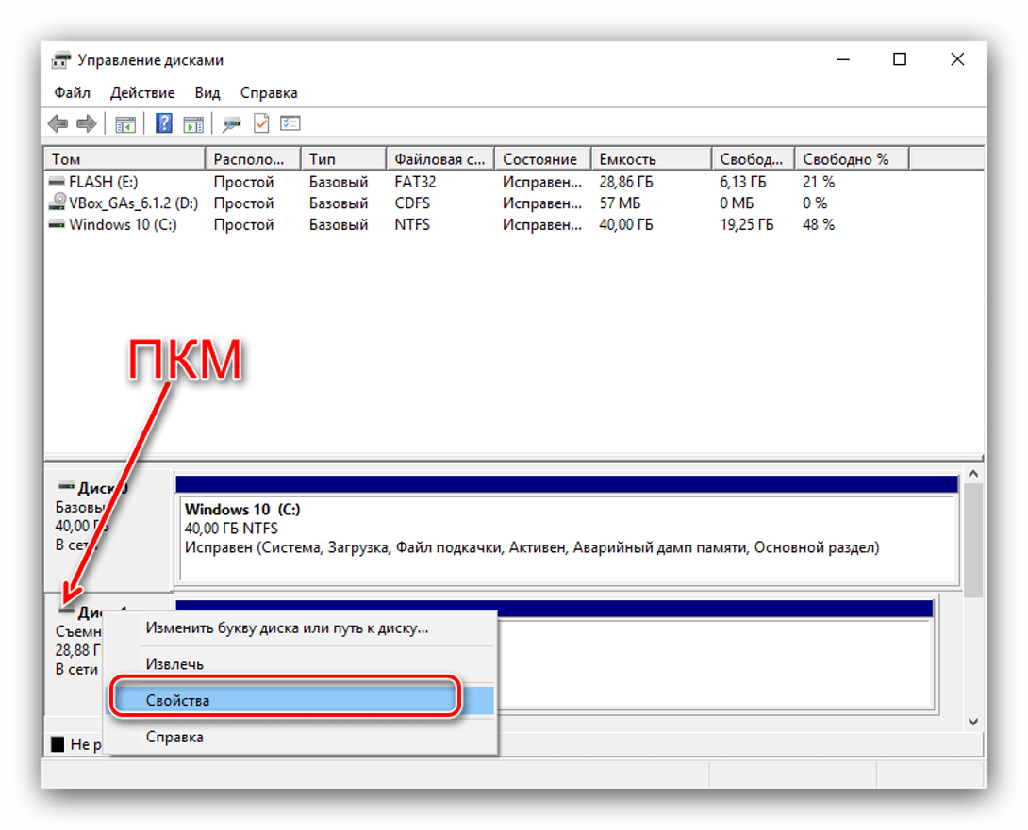The width and height of the screenshot is (1028, 830).
Task: Select Изменить букву диска или путь к диску
Action: [287, 627]
